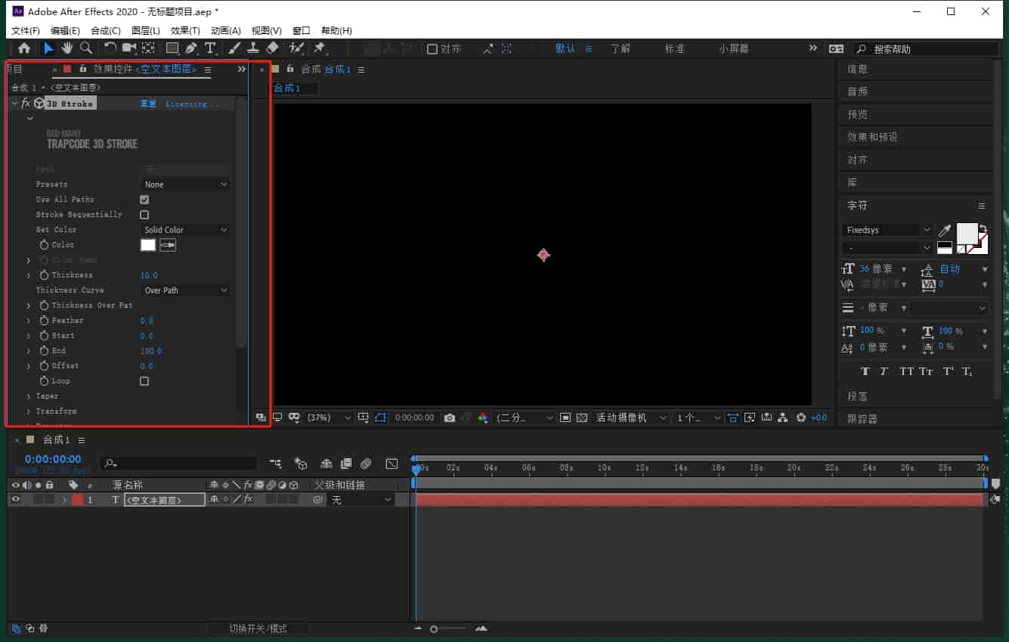Image resolution: width=1009 pixels, height=642 pixels.
Task: Choose the Zoom magnifier tool
Action: tap(86, 48)
